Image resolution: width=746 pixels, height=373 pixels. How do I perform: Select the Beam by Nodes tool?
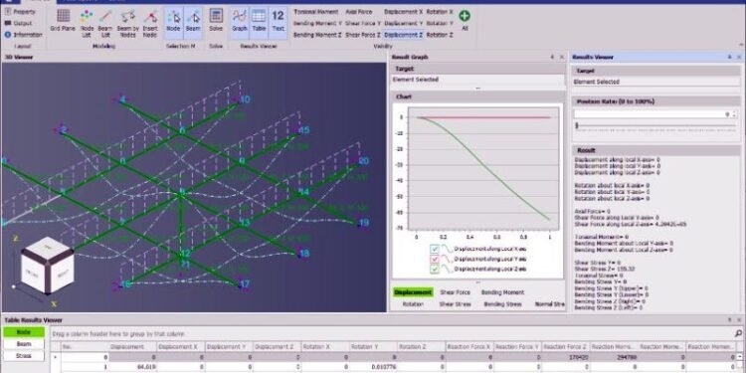tap(127, 23)
